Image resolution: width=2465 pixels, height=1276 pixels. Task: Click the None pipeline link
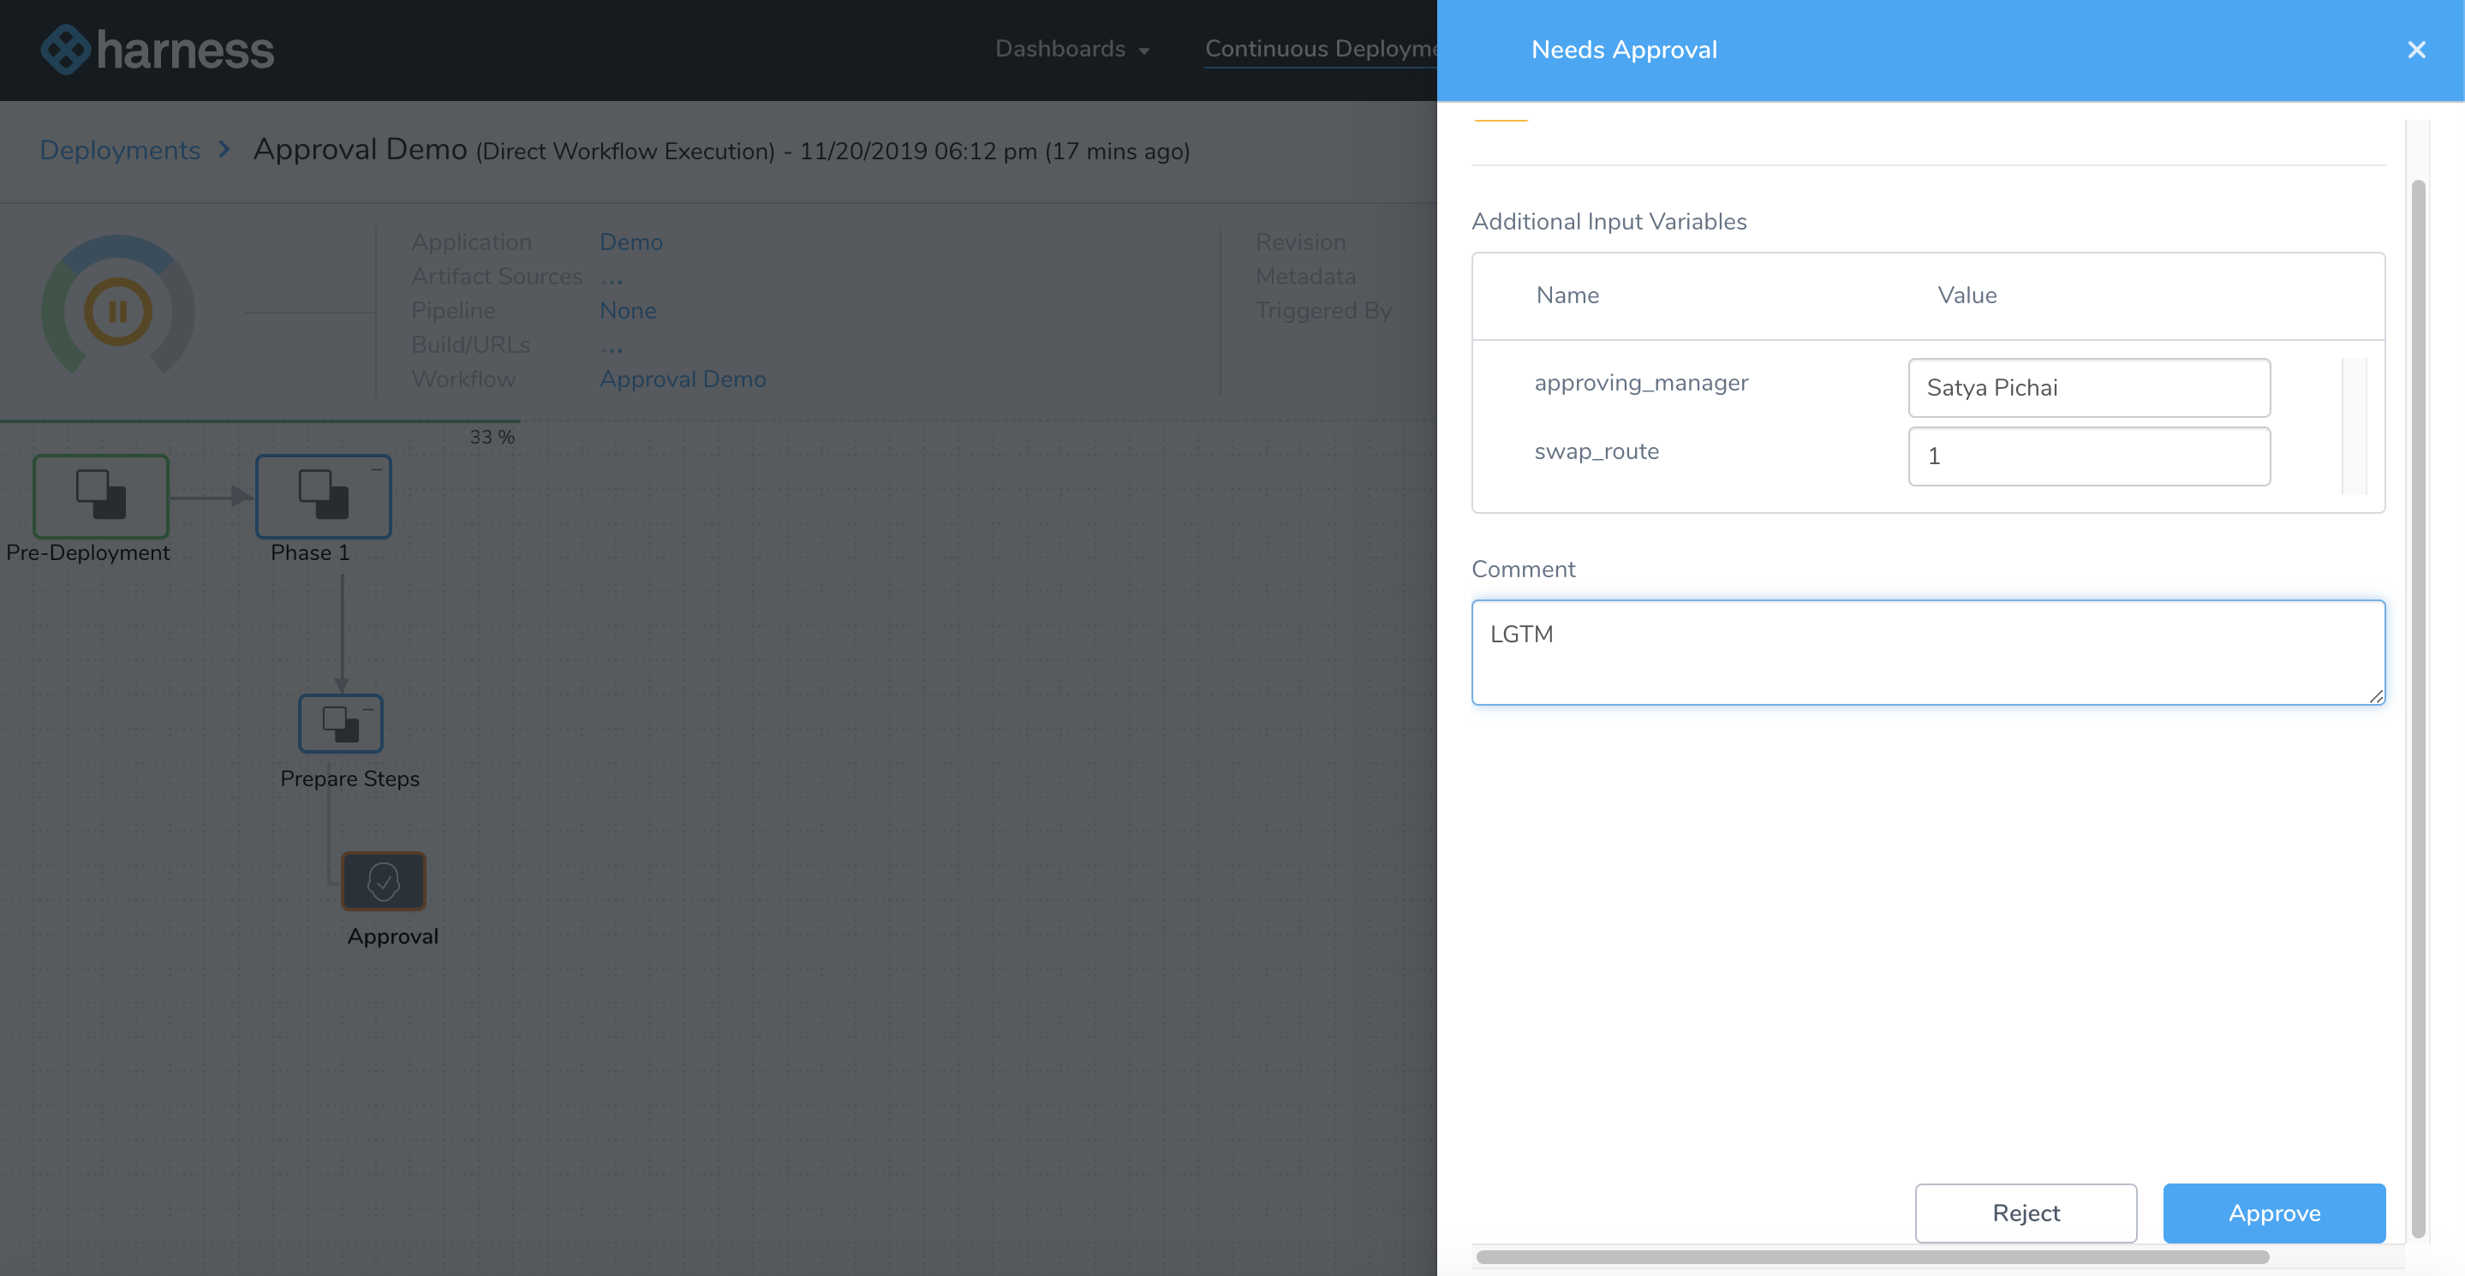[x=628, y=311]
